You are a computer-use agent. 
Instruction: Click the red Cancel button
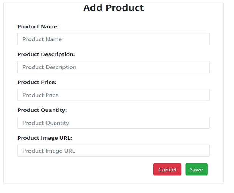pos(167,170)
